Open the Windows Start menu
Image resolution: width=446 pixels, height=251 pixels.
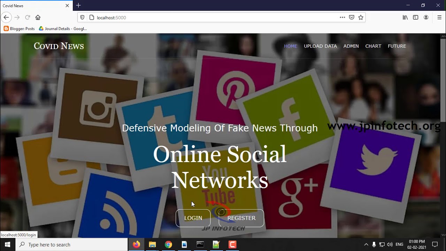click(x=8, y=244)
